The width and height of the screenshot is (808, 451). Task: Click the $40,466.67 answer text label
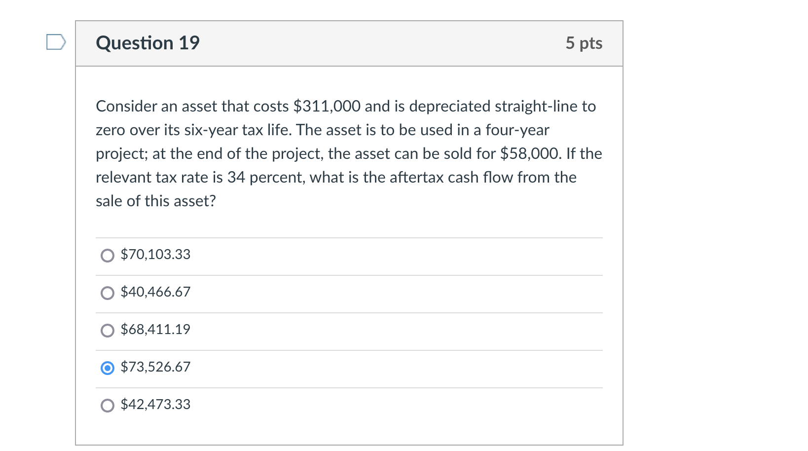(x=154, y=292)
